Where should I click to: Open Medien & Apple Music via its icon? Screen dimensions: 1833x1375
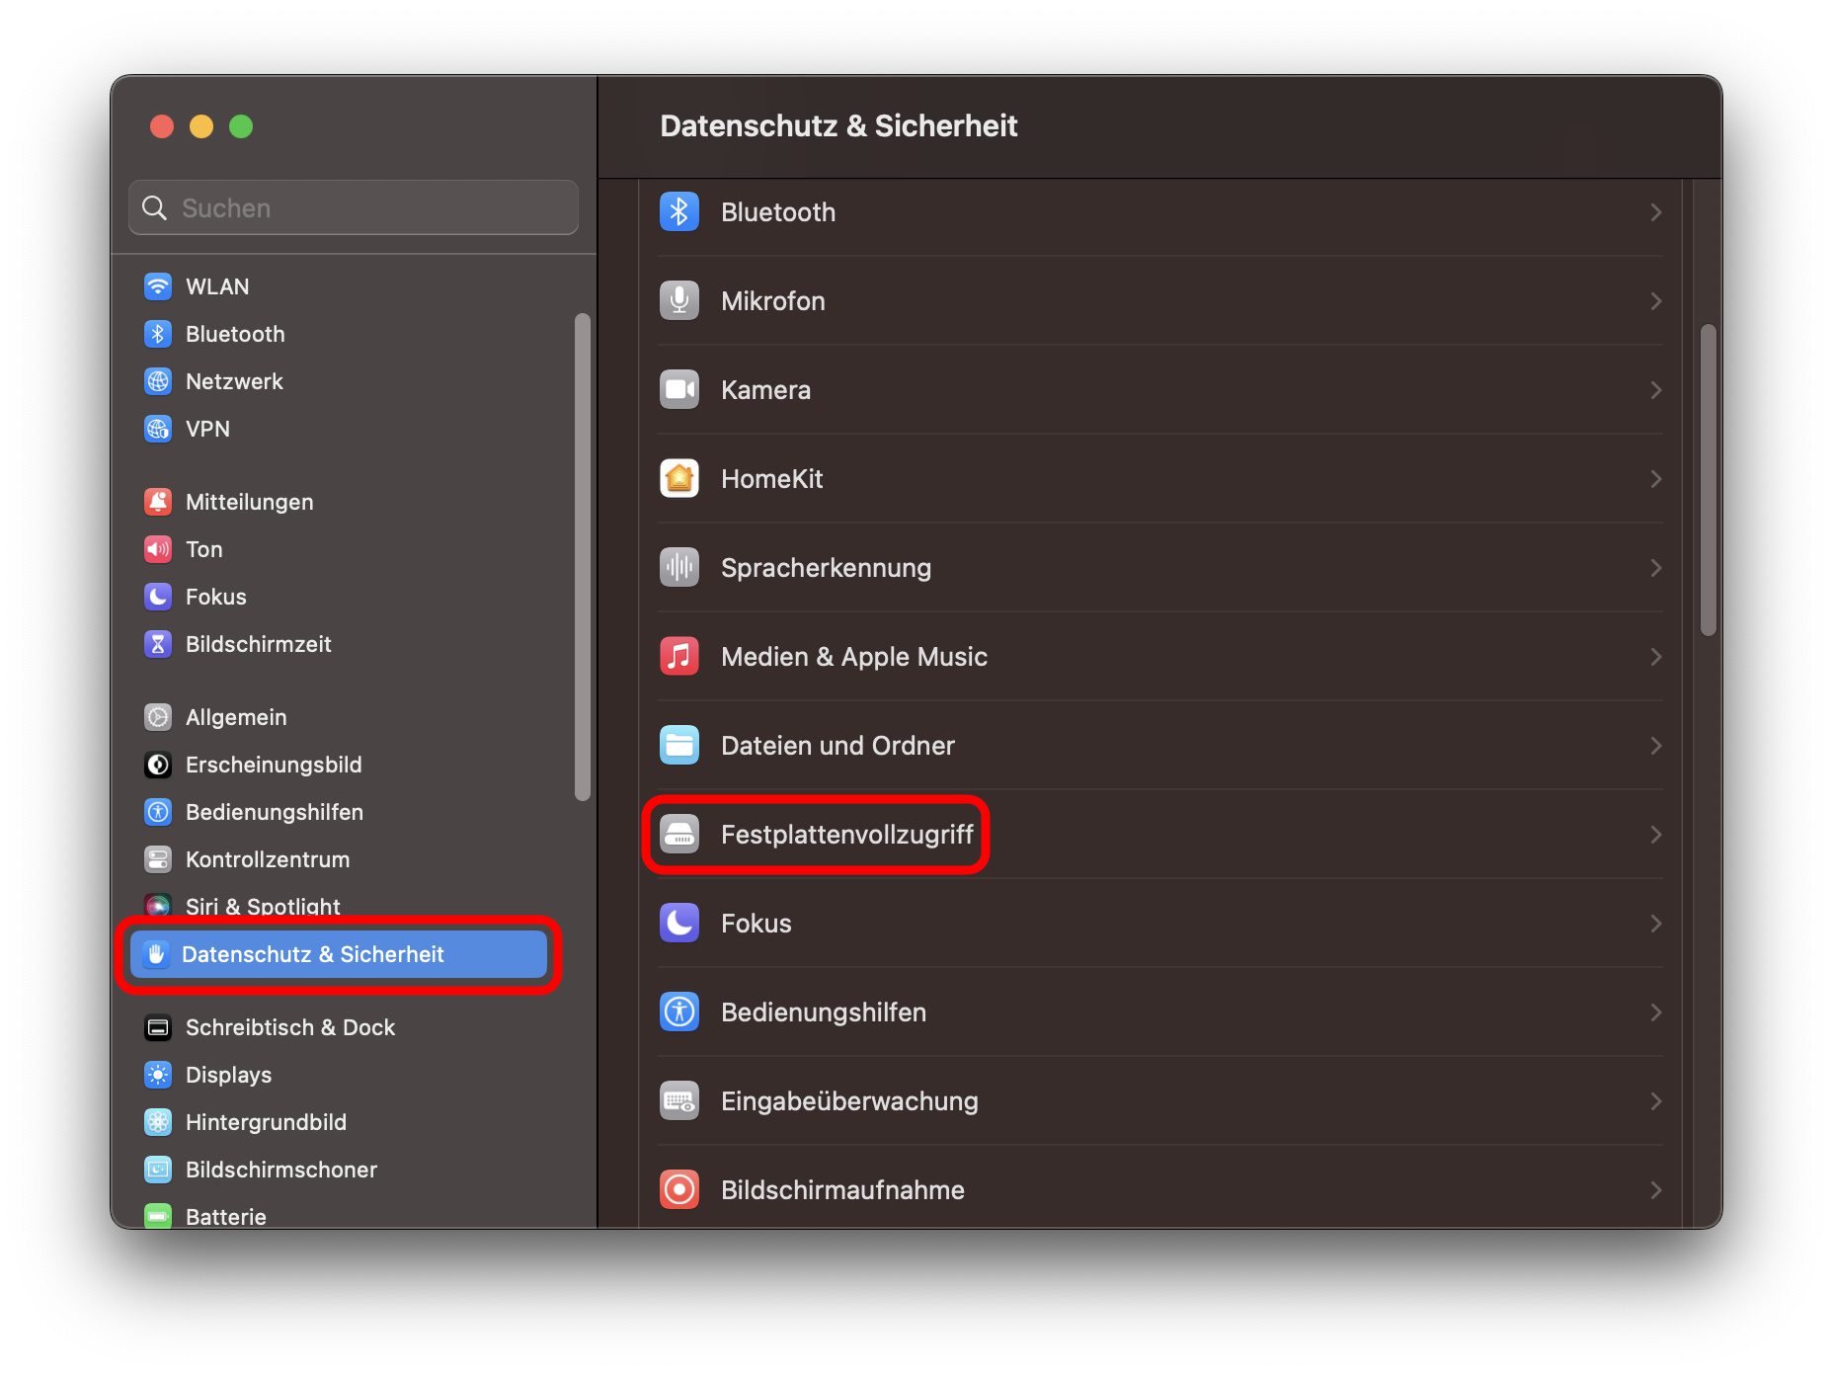point(678,656)
